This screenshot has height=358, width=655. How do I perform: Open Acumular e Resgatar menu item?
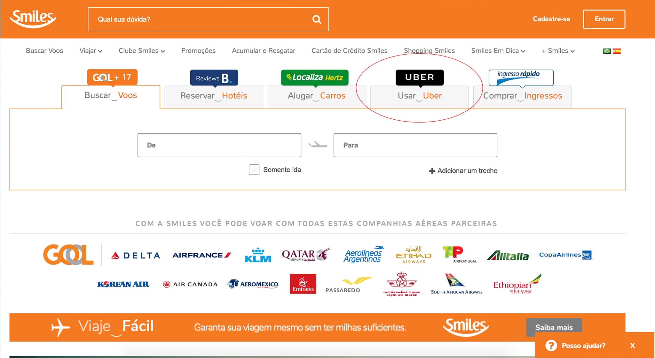264,51
